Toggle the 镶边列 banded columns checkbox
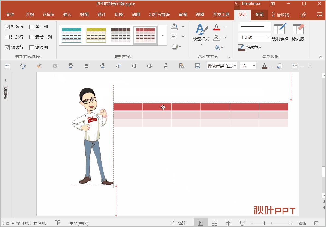The image size is (326, 227). coord(32,48)
